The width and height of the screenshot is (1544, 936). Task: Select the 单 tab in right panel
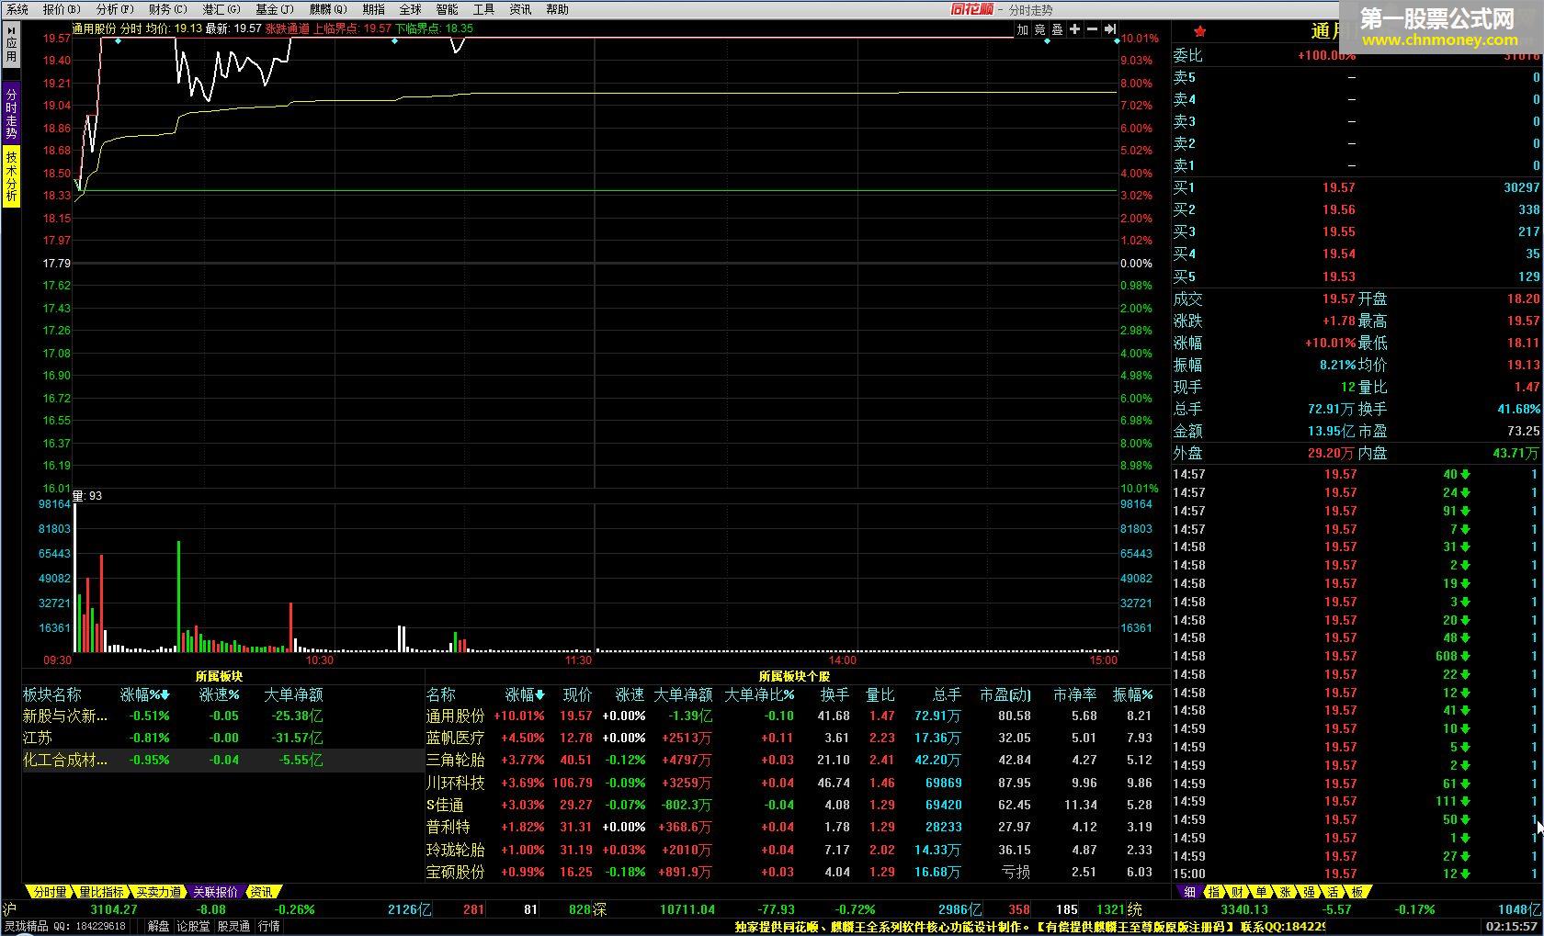(x=1262, y=892)
